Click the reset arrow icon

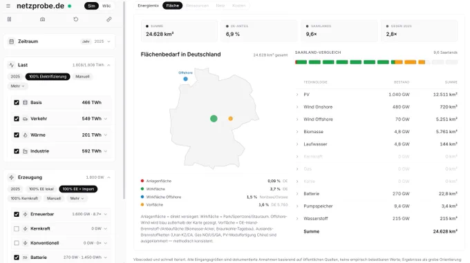tap(76, 19)
